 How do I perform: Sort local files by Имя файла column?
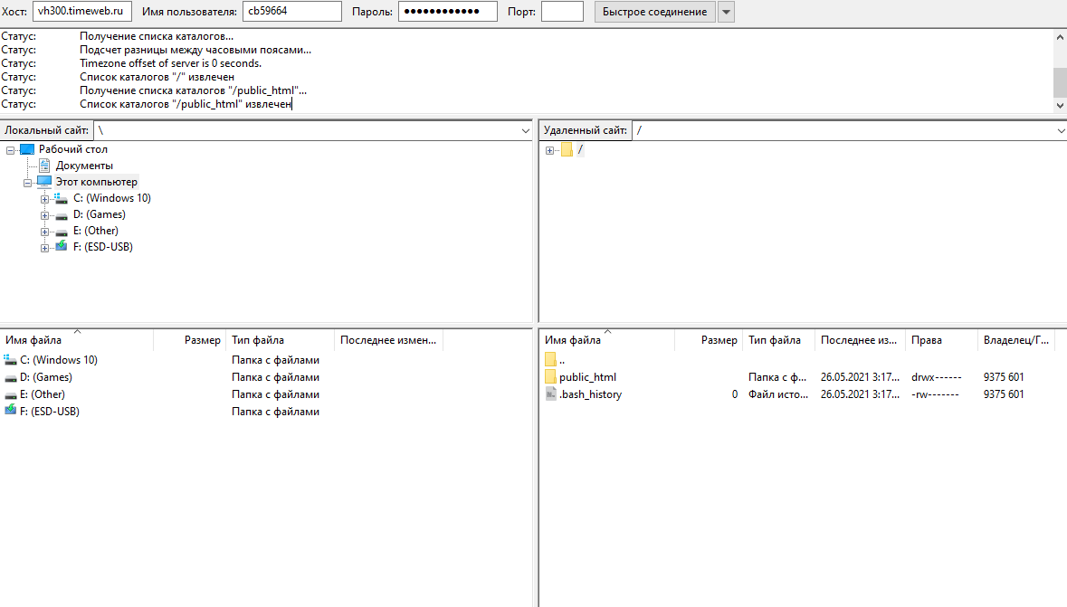click(x=77, y=340)
